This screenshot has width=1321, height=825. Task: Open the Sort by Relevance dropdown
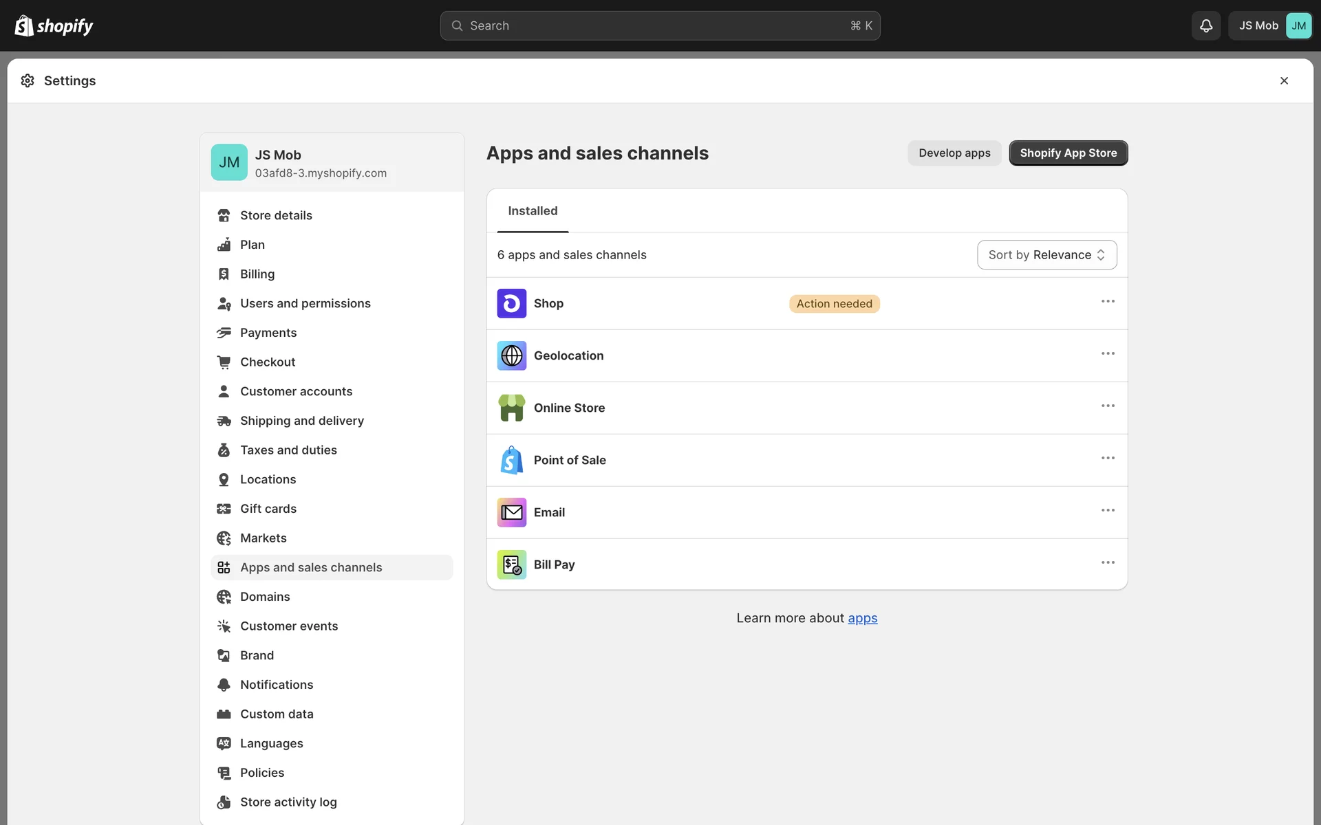[1046, 255]
